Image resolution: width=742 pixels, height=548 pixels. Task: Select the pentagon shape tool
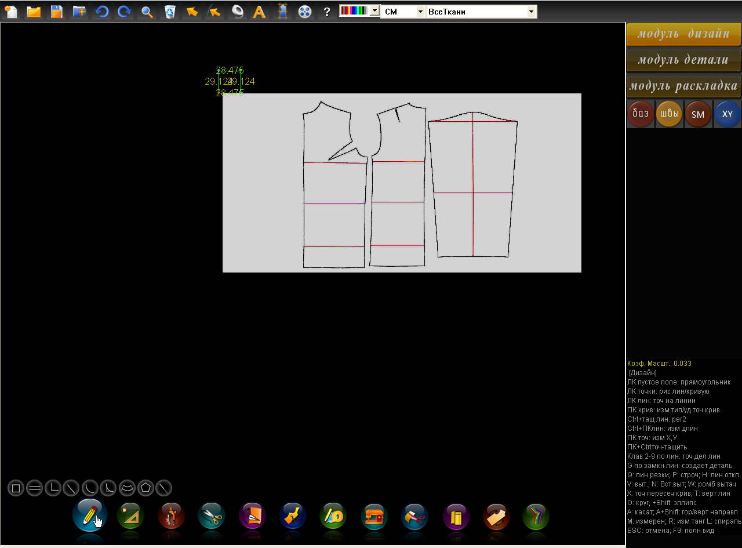[x=146, y=488]
